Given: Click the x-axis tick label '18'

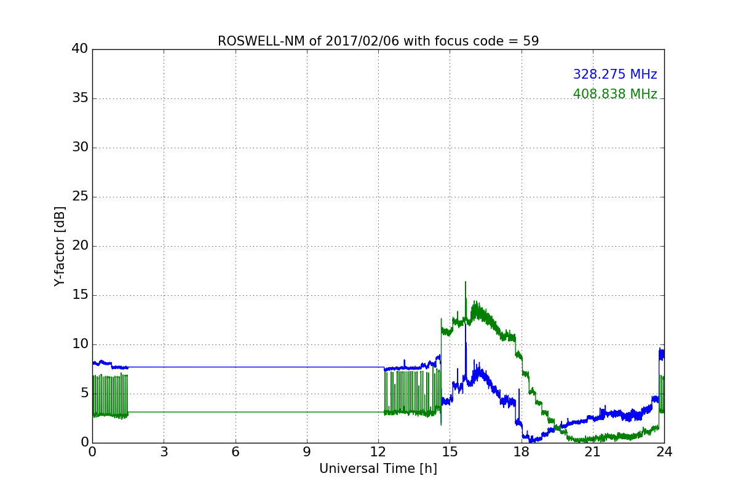Looking at the screenshot, I should [522, 452].
